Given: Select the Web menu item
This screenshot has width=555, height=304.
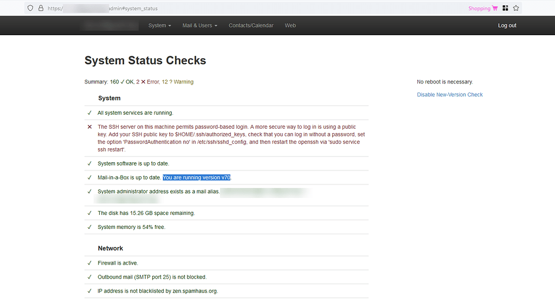Looking at the screenshot, I should pos(291,25).
